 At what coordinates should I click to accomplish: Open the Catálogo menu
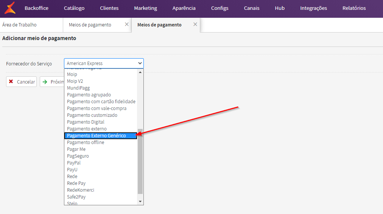pos(74,8)
